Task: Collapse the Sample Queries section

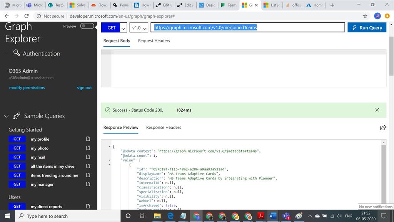Action: 6,116
